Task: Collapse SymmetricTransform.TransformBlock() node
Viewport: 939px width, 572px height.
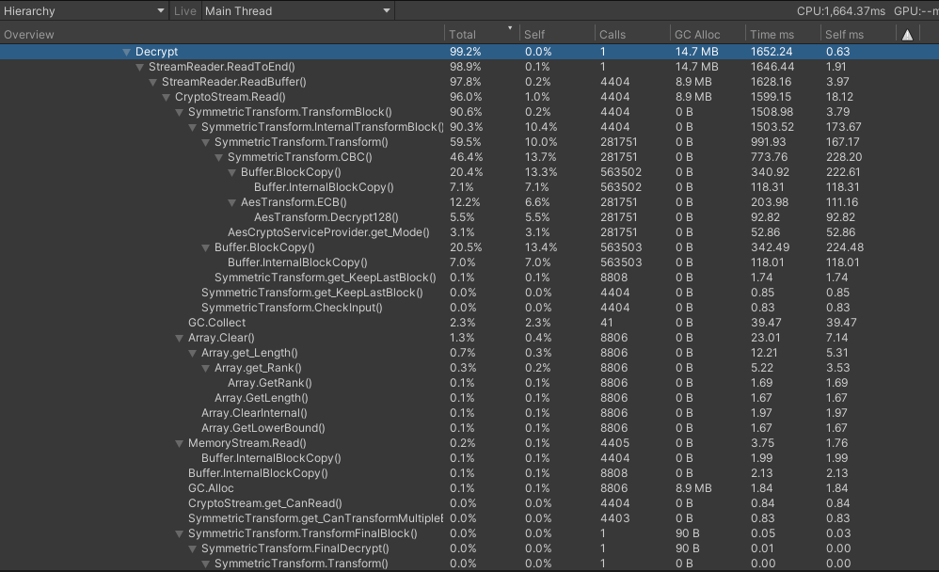Action: click(x=179, y=112)
